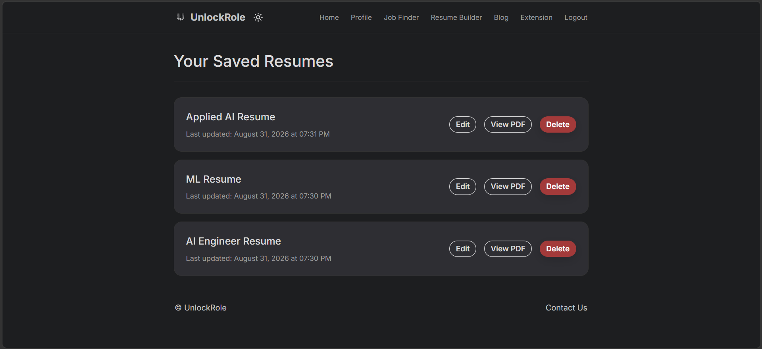Viewport: 762px width, 349px height.
Task: Delete the Applied AI Resume
Action: [x=558, y=124]
